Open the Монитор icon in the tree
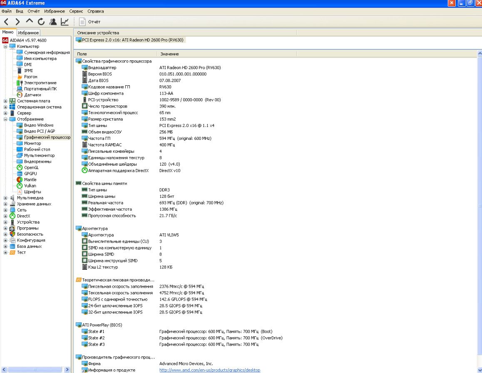The height and width of the screenshot is (373, 482). pyautogui.click(x=20, y=143)
